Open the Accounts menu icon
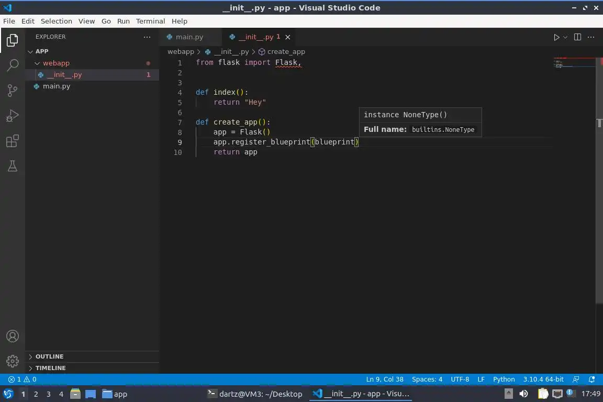Viewport: 603px width, 402px height. (x=13, y=336)
